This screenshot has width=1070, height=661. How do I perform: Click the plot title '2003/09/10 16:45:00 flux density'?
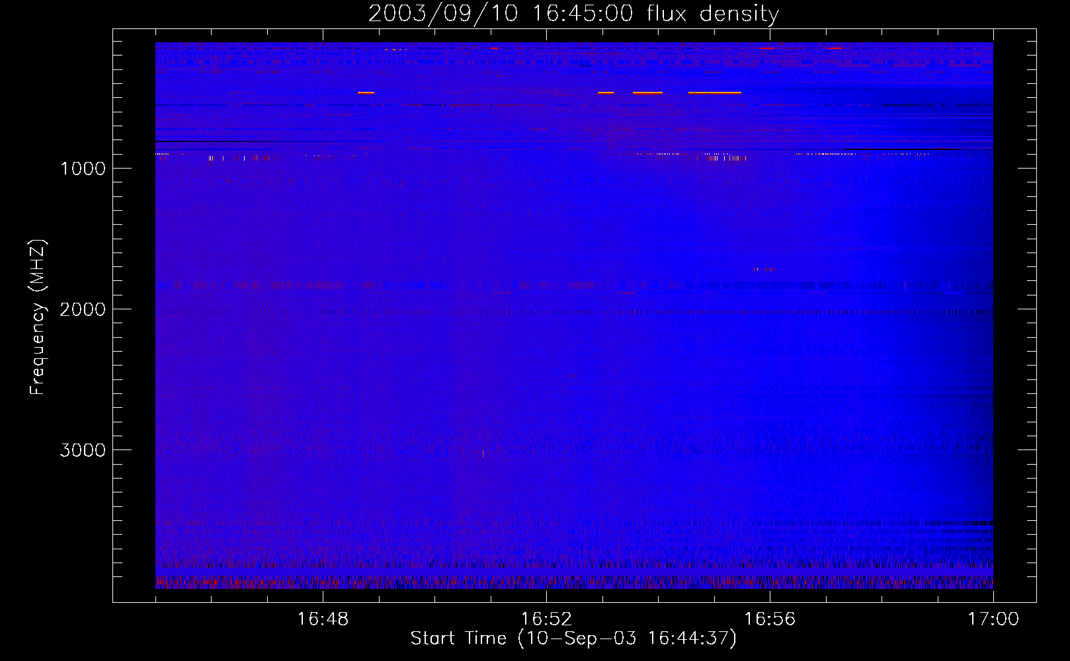(573, 13)
